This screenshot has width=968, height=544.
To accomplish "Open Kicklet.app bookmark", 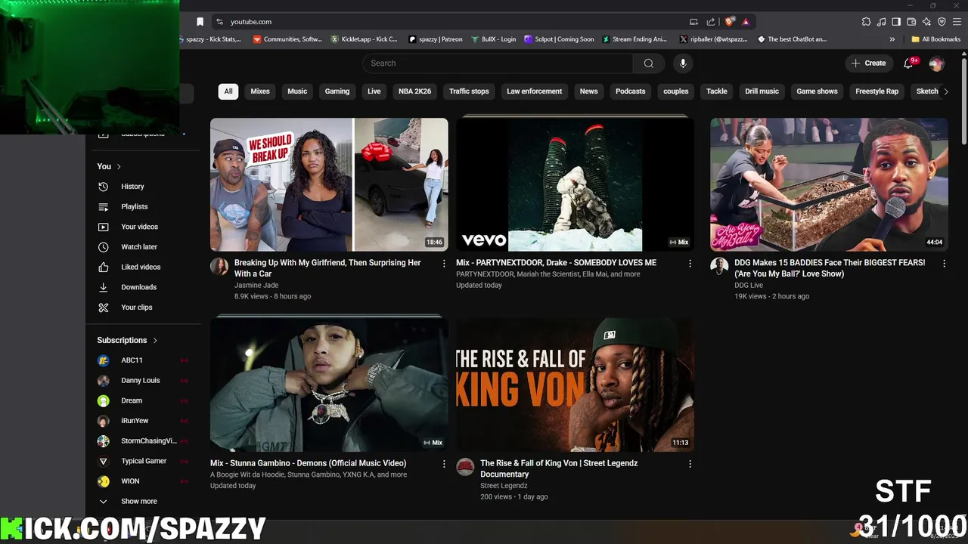I will coord(365,39).
